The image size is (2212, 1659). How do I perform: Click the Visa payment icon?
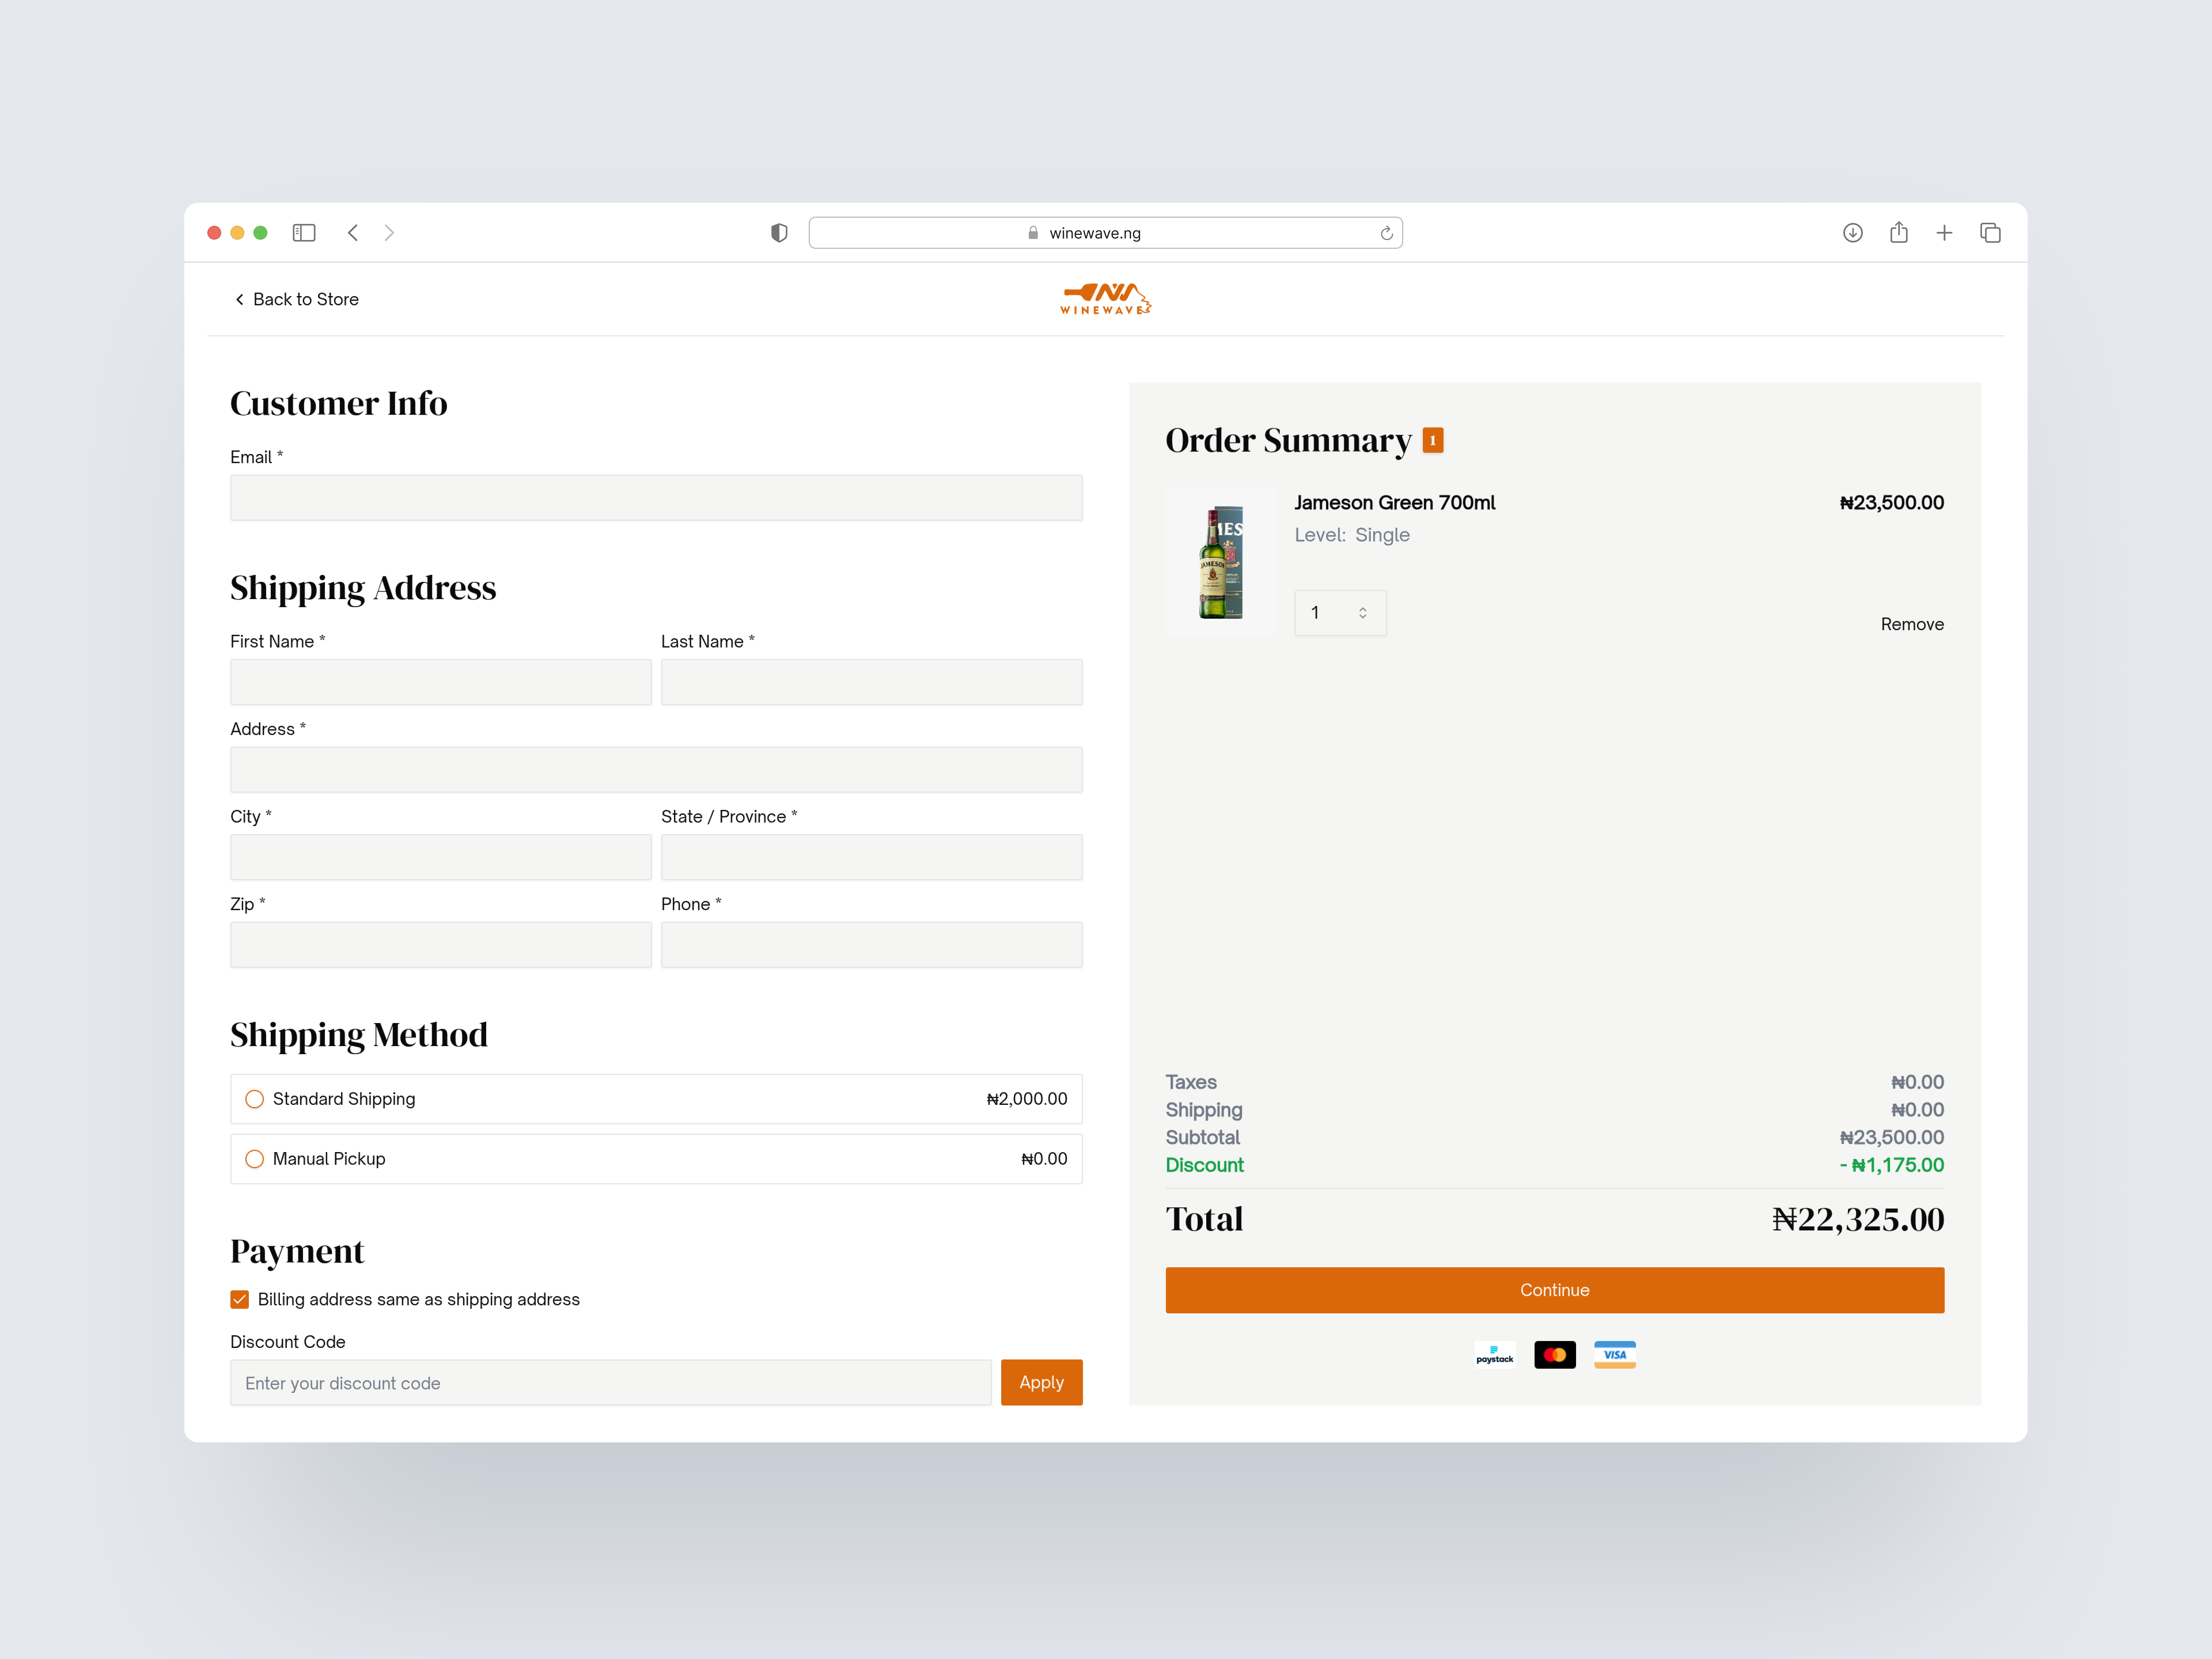pos(1615,1355)
